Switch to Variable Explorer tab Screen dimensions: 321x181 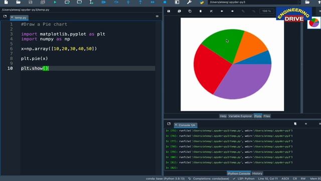click(x=240, y=116)
